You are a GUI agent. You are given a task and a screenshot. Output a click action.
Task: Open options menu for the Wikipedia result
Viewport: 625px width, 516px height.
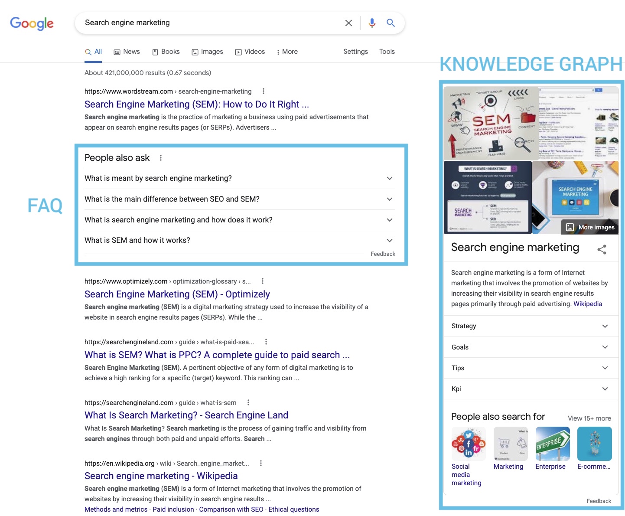(x=261, y=463)
